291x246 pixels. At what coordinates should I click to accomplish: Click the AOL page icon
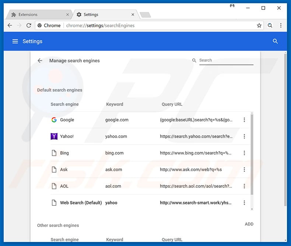(x=54, y=186)
